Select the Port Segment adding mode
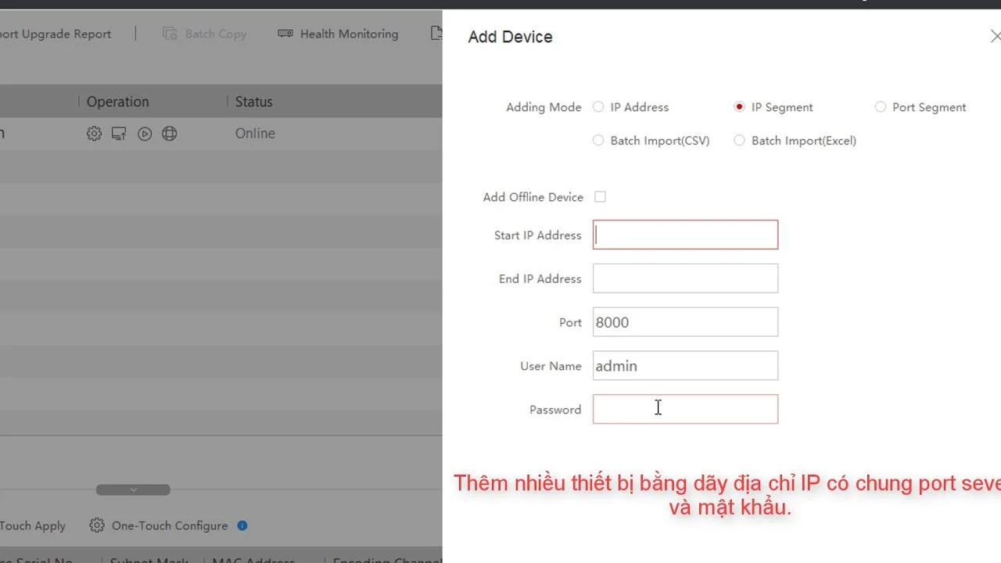 (881, 107)
